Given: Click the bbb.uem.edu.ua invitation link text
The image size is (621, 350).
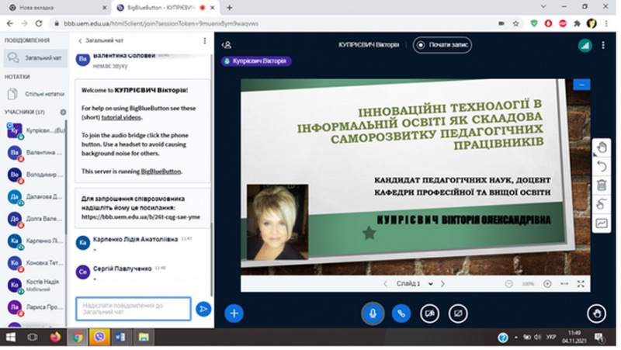Looking at the screenshot, I should click(141, 217).
